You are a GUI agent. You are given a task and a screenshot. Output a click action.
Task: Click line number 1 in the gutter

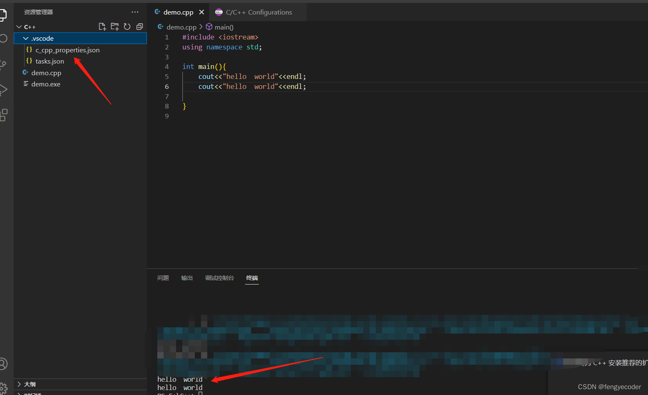point(167,37)
